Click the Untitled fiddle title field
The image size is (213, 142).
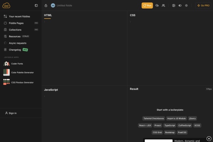[64, 6]
